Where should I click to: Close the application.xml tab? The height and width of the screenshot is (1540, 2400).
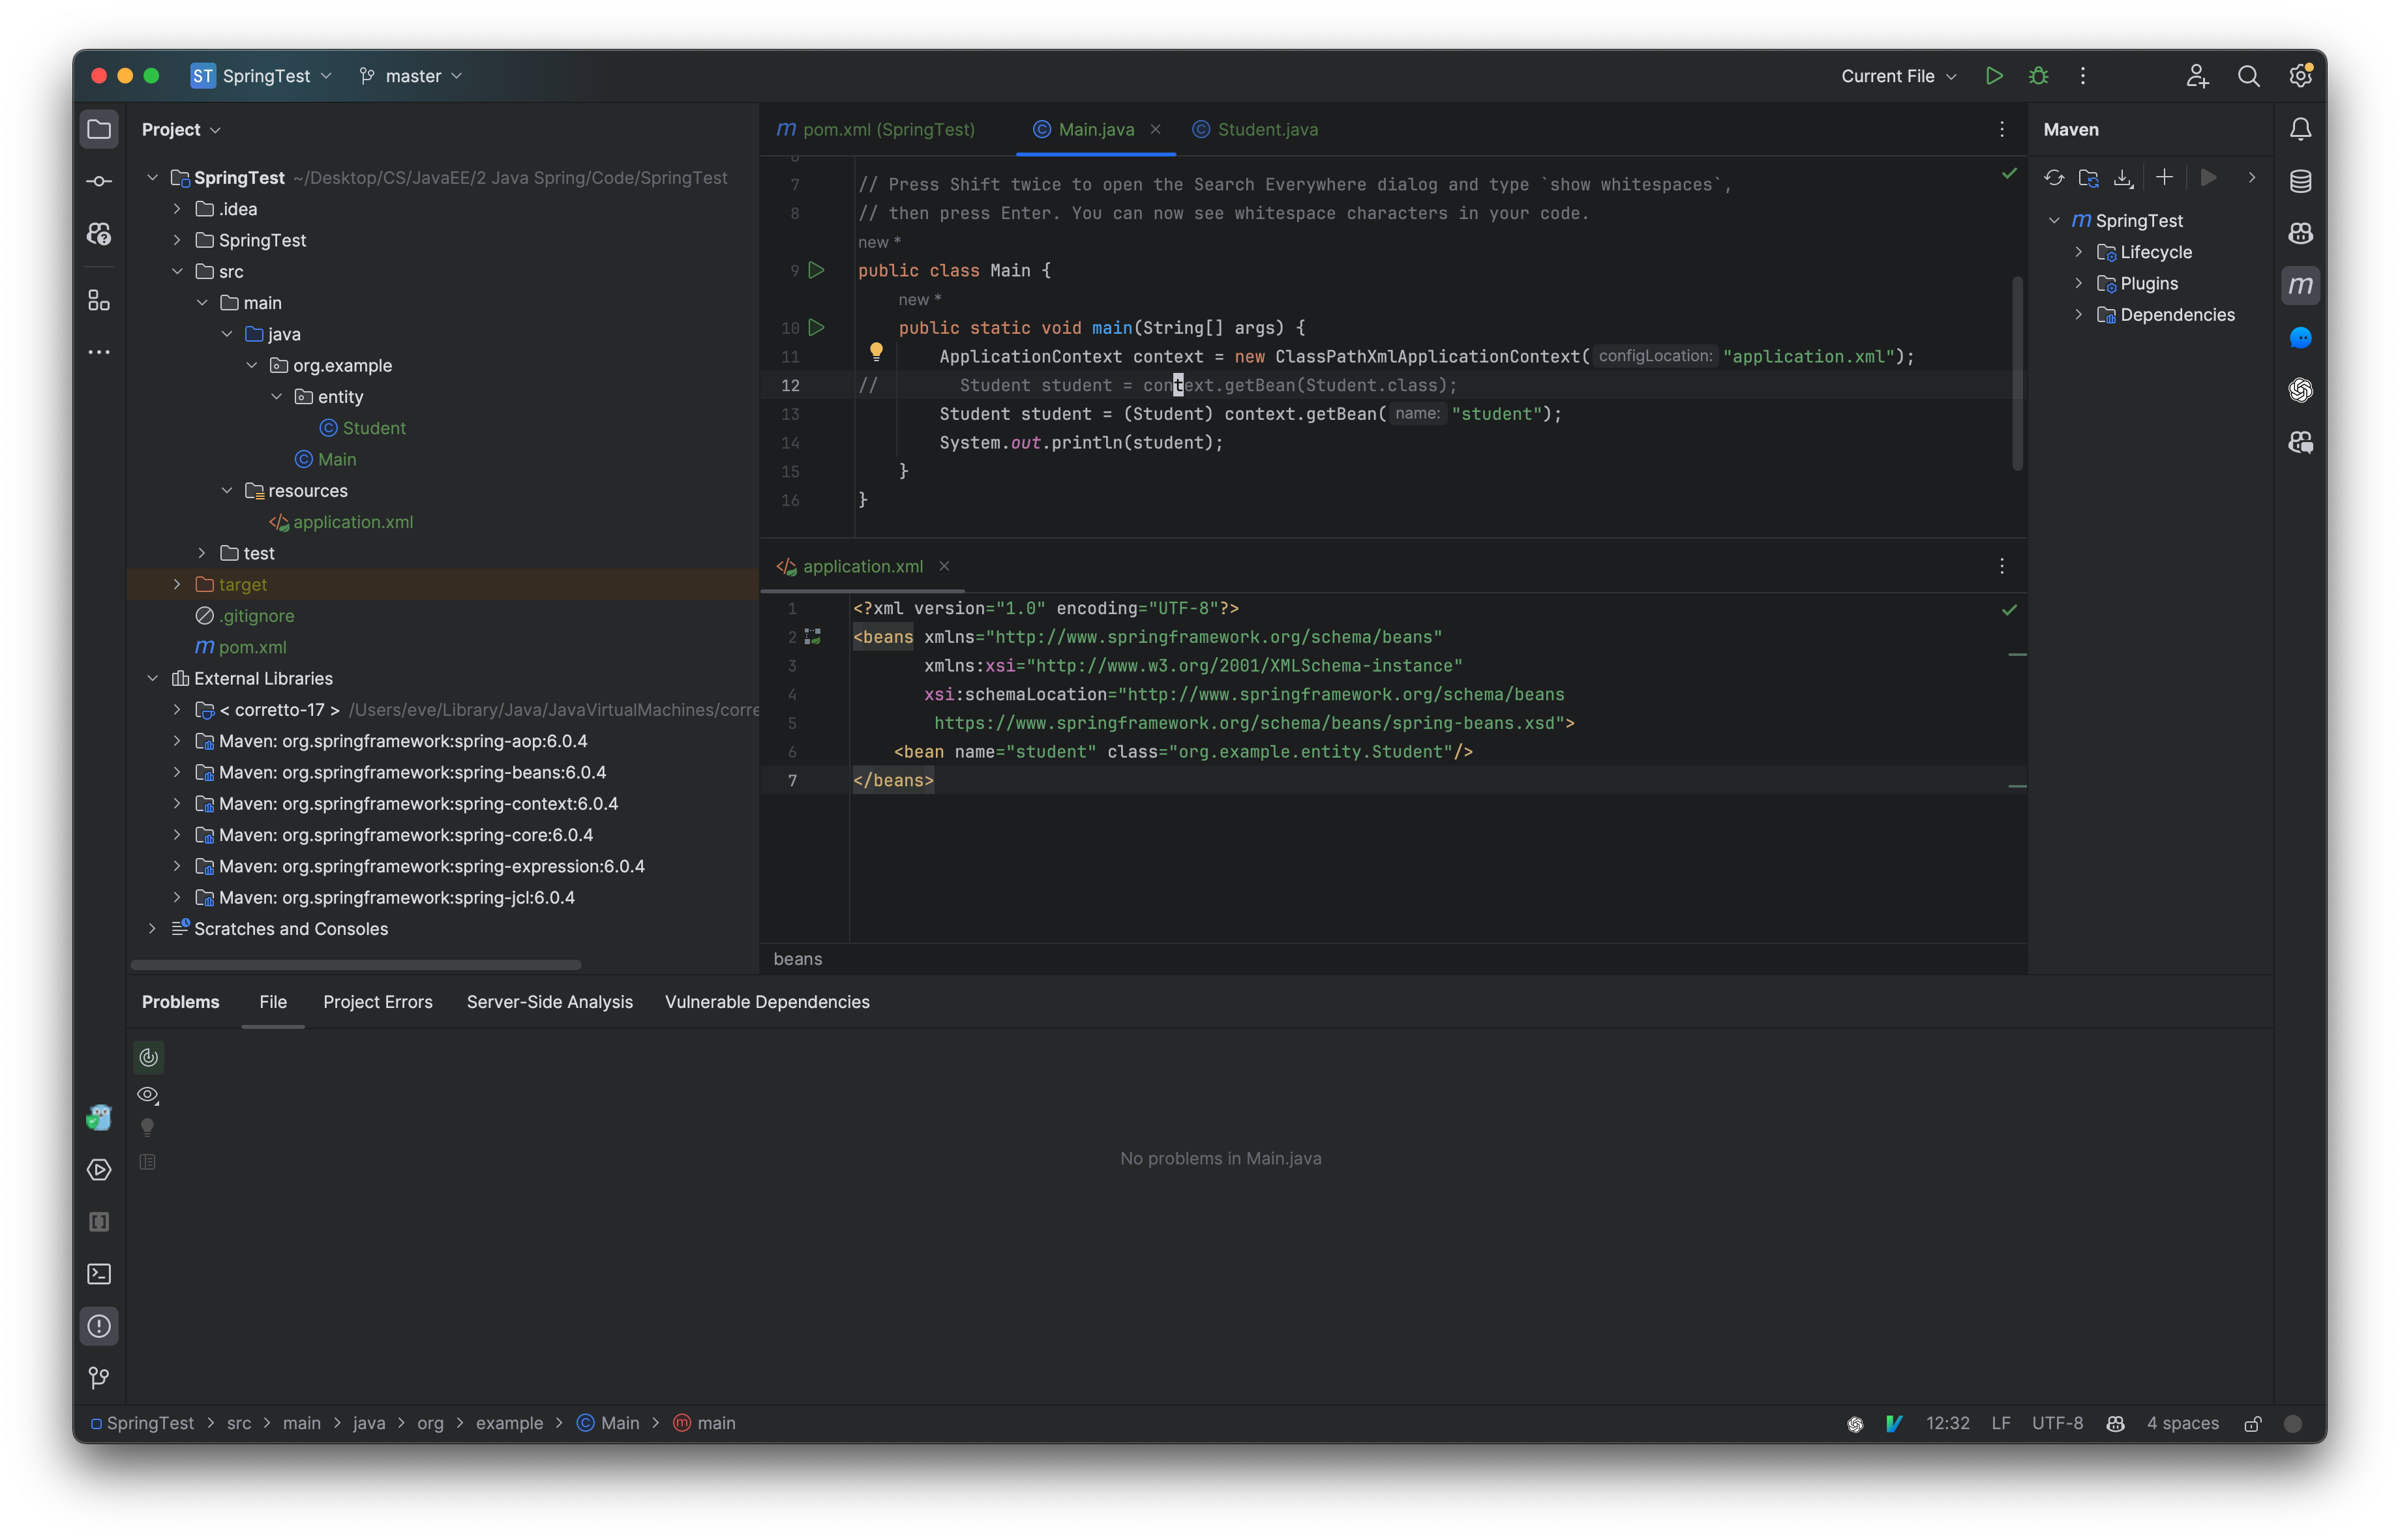pyautogui.click(x=943, y=567)
